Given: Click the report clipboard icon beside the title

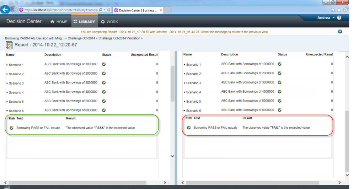Looking at the screenshot, I should 9,45.
